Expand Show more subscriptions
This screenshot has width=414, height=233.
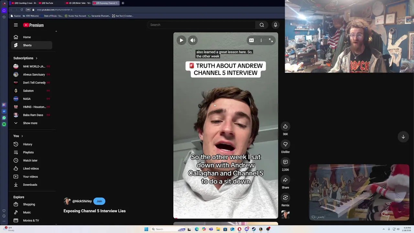tap(32, 123)
